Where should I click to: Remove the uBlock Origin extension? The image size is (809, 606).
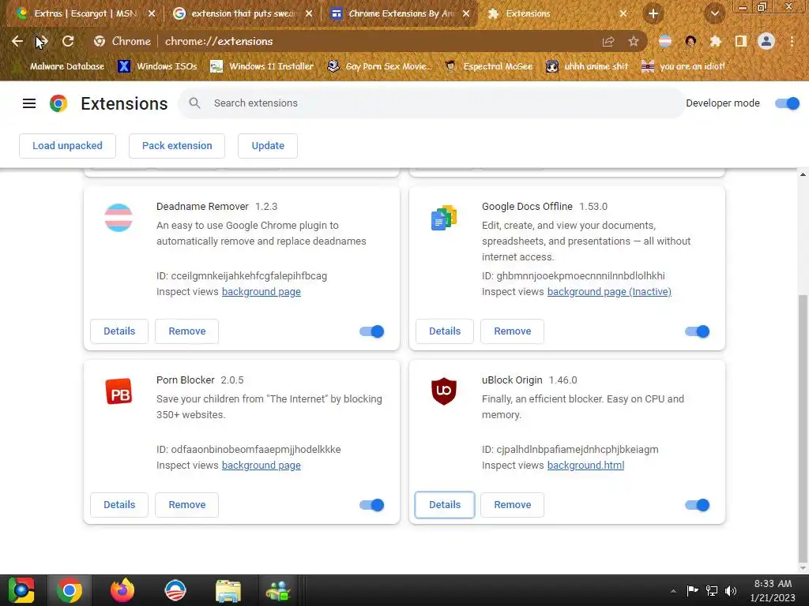[512, 505]
